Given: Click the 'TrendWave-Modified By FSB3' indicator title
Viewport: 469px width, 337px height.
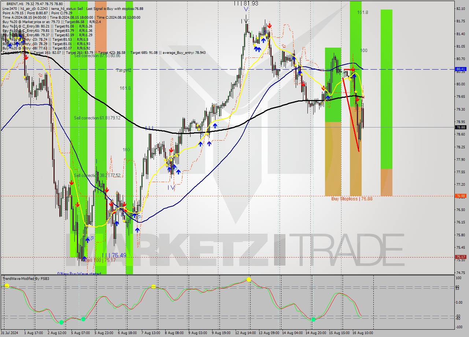Looking at the screenshot, I should (x=26, y=279).
